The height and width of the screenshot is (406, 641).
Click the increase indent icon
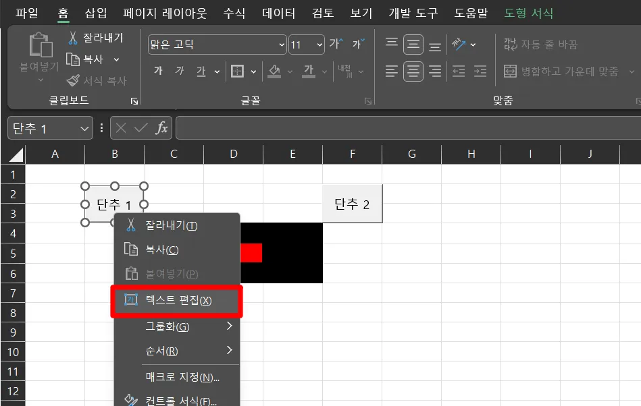coord(481,71)
